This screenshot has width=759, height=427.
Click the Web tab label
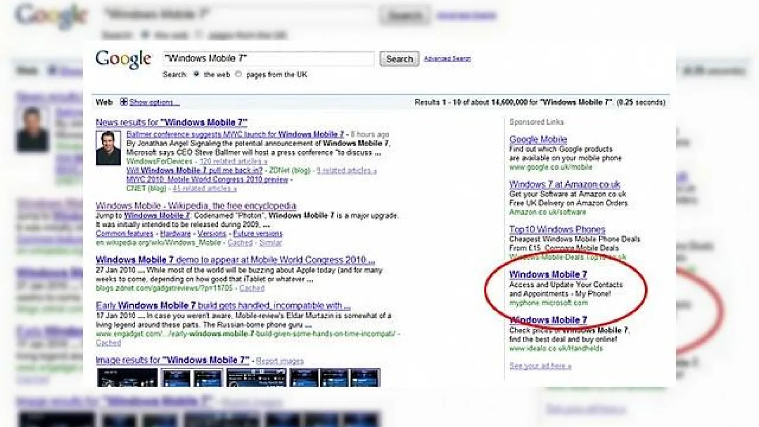[104, 102]
